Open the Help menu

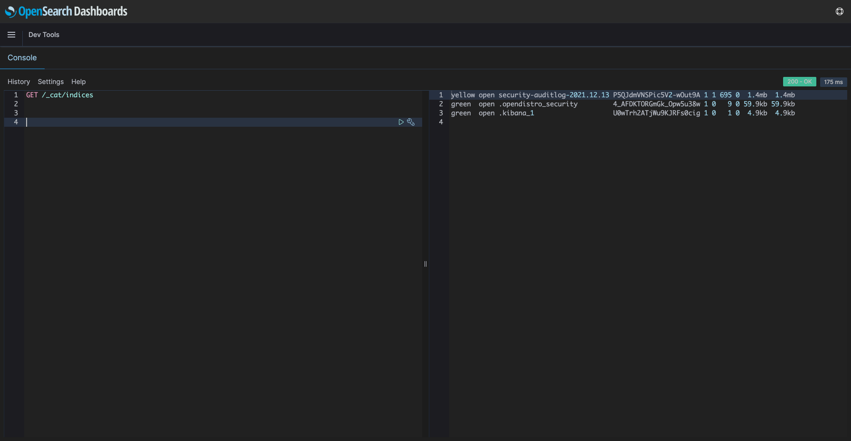pyautogui.click(x=78, y=82)
